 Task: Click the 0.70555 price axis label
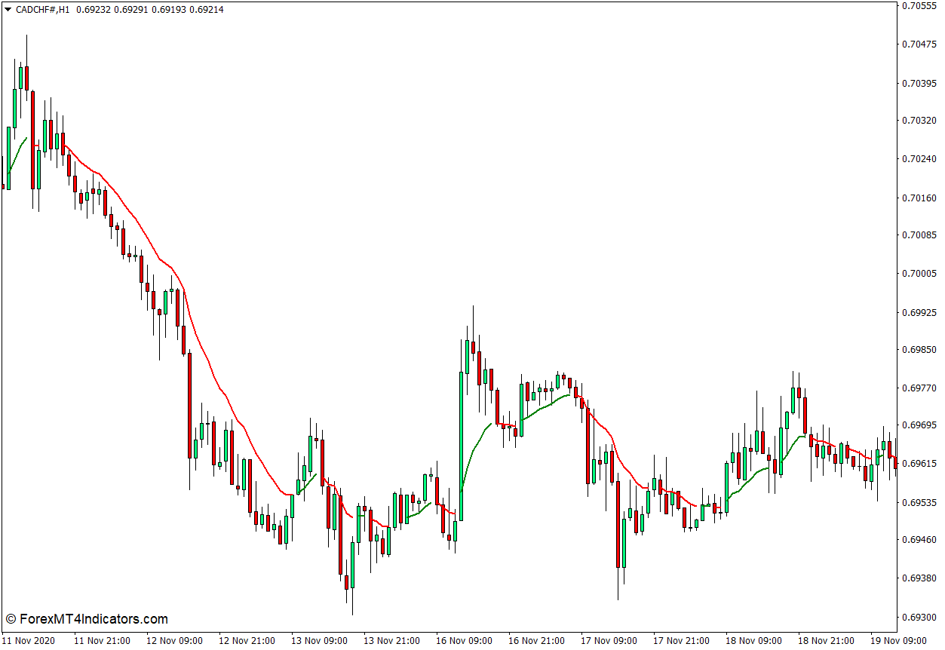pyautogui.click(x=919, y=6)
